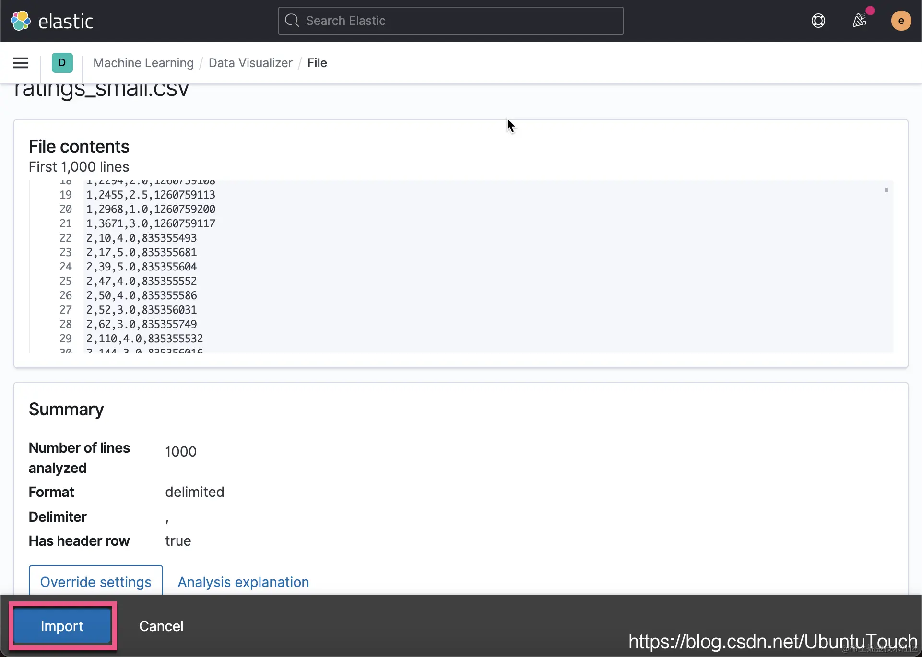This screenshot has height=657, width=922.
Task: Open the Analysis explanation link
Action: click(243, 582)
